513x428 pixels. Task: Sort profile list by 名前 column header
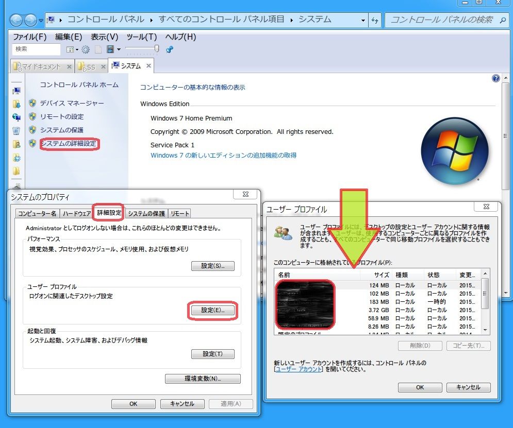(x=318, y=275)
